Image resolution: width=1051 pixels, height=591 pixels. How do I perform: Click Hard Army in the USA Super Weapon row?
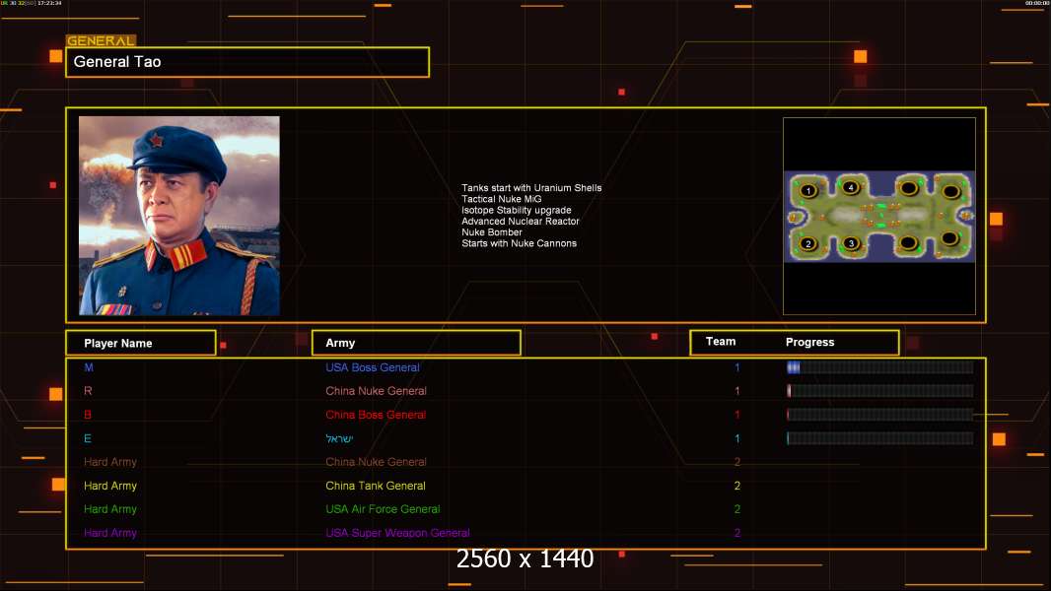tap(109, 534)
